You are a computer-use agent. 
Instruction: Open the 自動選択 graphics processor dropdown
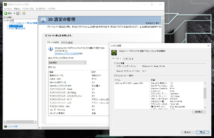click(x=67, y=62)
